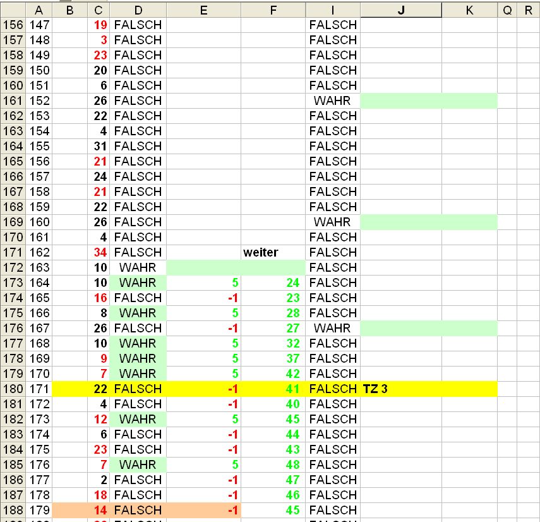
Task: Select row header 176
Action: tap(13, 328)
